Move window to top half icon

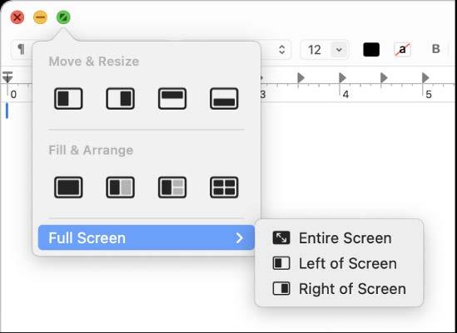coord(172,99)
